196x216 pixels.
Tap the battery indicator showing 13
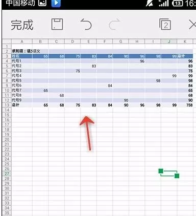tap(178, 3)
